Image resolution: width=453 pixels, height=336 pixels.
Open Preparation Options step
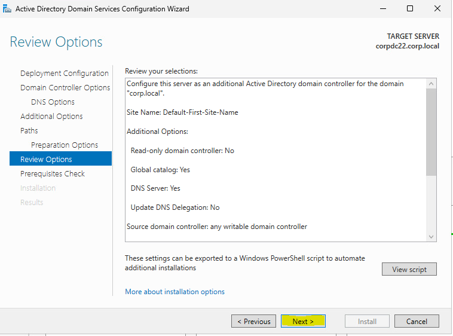(x=65, y=145)
